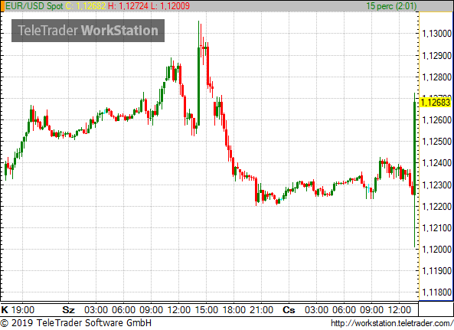Open the workstation.teletrader.com link

click(392, 323)
